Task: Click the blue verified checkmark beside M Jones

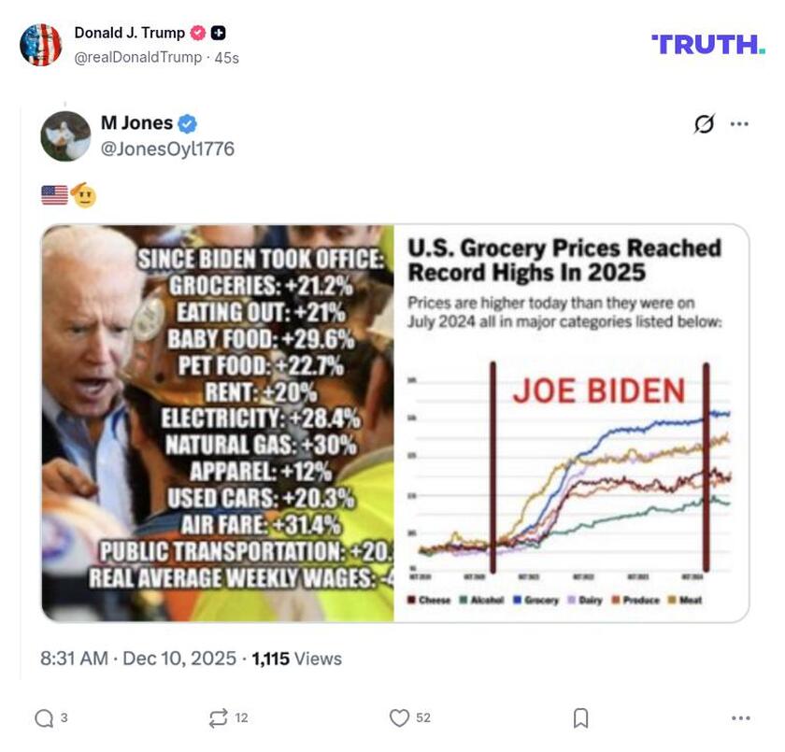Action: (x=188, y=123)
